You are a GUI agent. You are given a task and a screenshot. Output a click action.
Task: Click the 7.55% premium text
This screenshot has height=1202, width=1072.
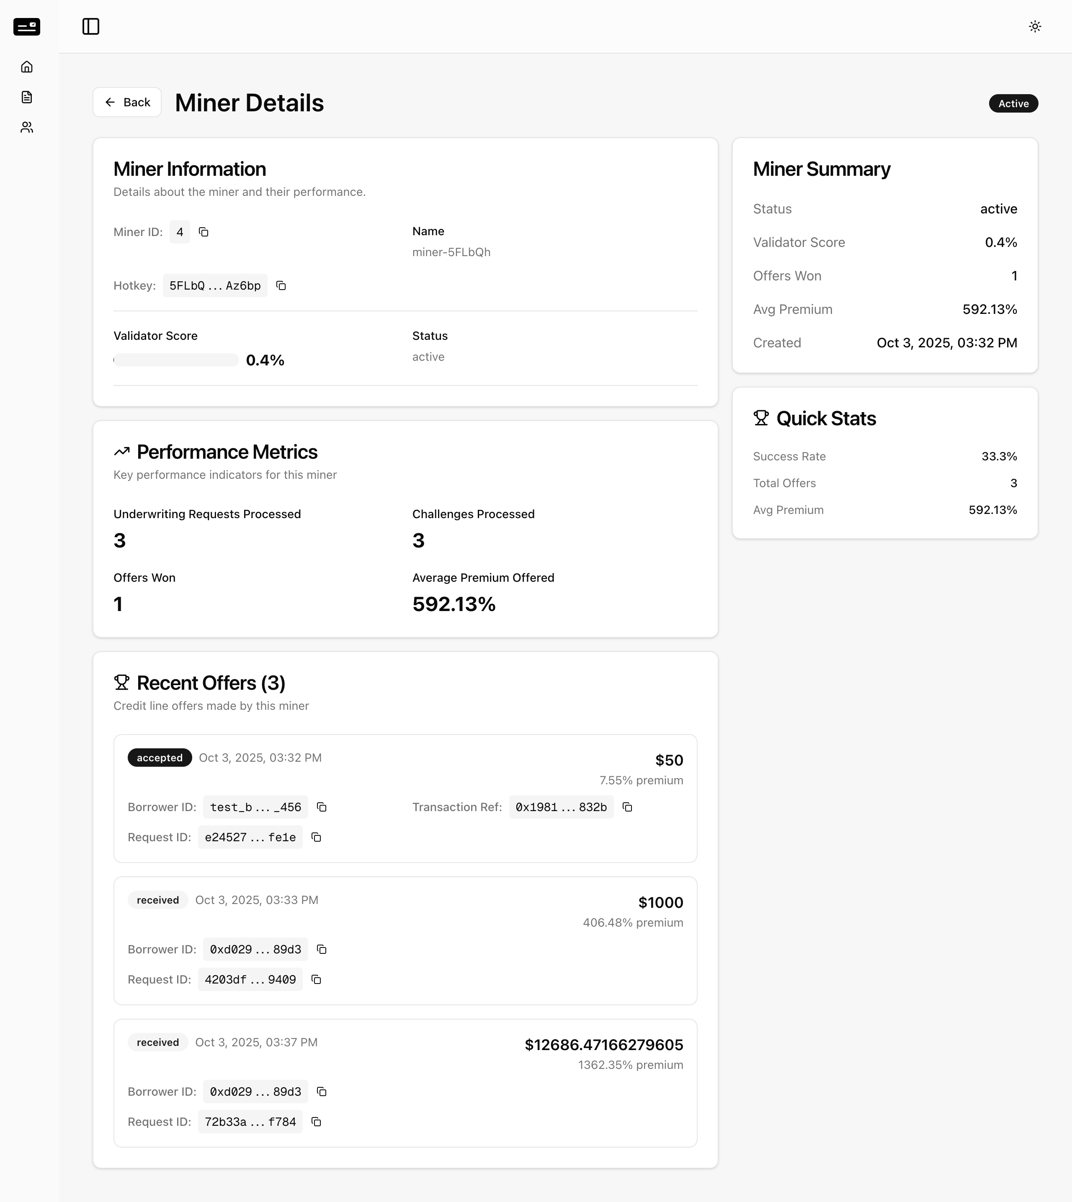click(x=642, y=781)
